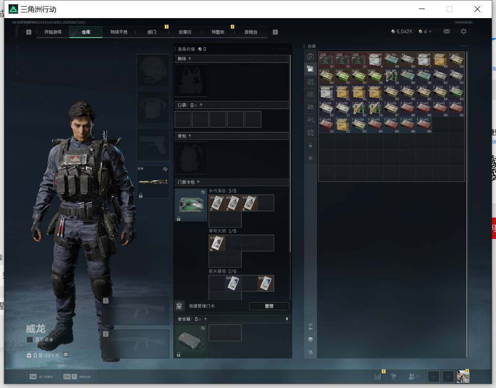Select primary weapon slot 1
The height and width of the screenshot is (388, 496).
tap(135, 310)
